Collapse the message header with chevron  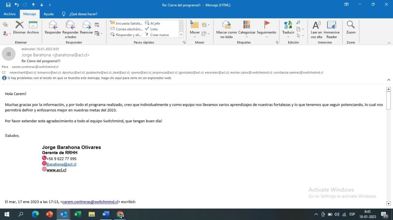389,80
